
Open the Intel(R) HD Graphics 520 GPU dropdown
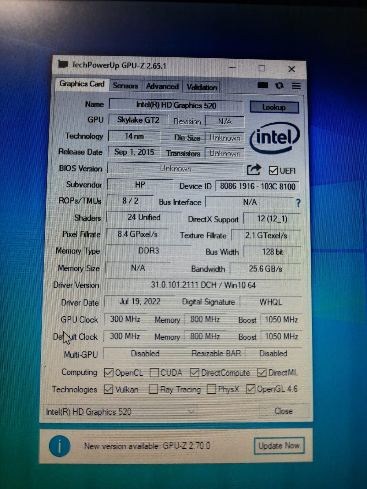click(x=120, y=412)
